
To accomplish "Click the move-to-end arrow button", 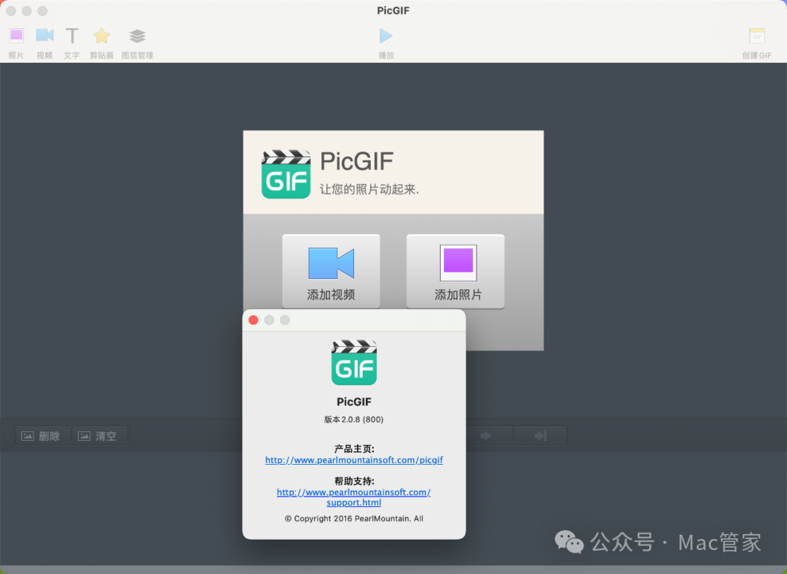I will pos(540,436).
